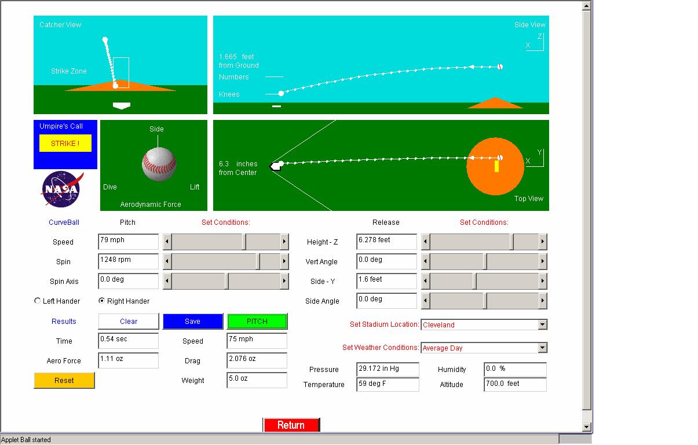Click the Side - Y field showing 1.6 feet

point(387,281)
